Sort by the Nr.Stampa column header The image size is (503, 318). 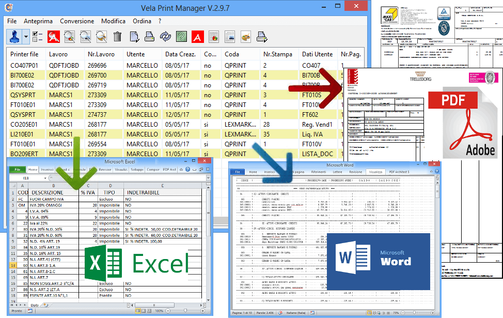[x=279, y=54]
